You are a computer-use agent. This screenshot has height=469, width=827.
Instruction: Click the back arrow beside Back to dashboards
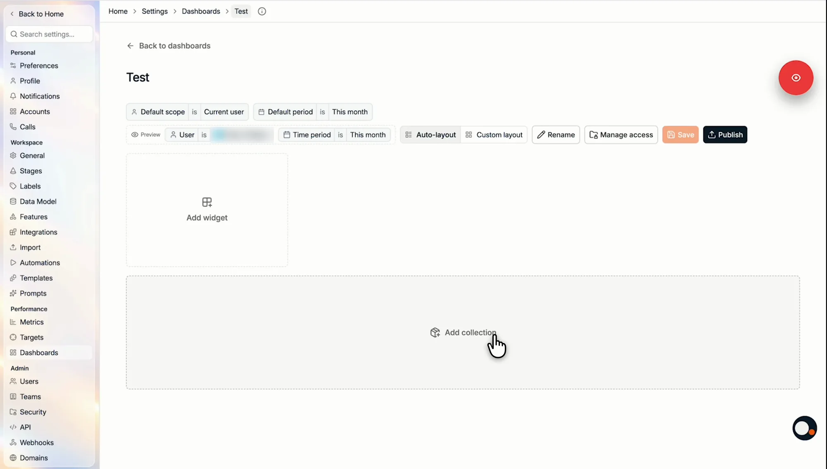130,46
